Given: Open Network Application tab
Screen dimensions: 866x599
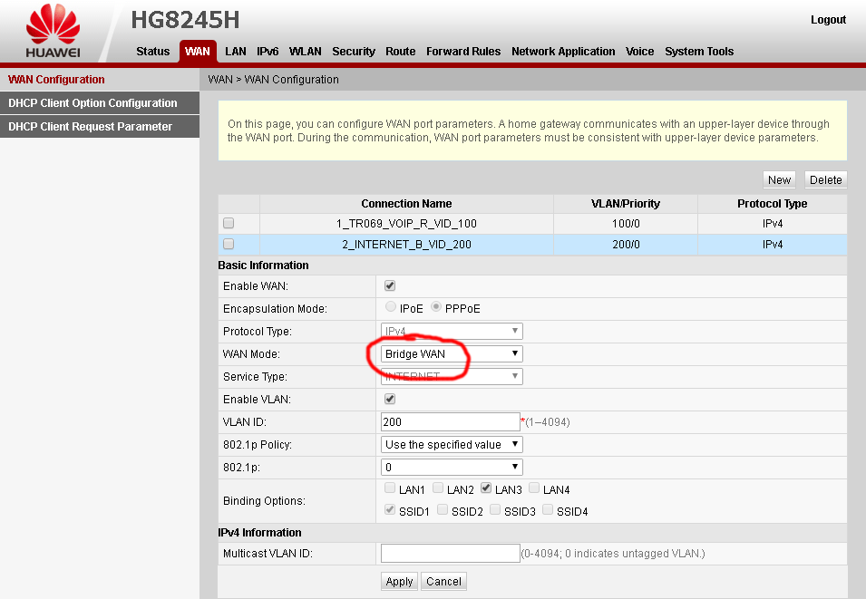Looking at the screenshot, I should tap(563, 52).
